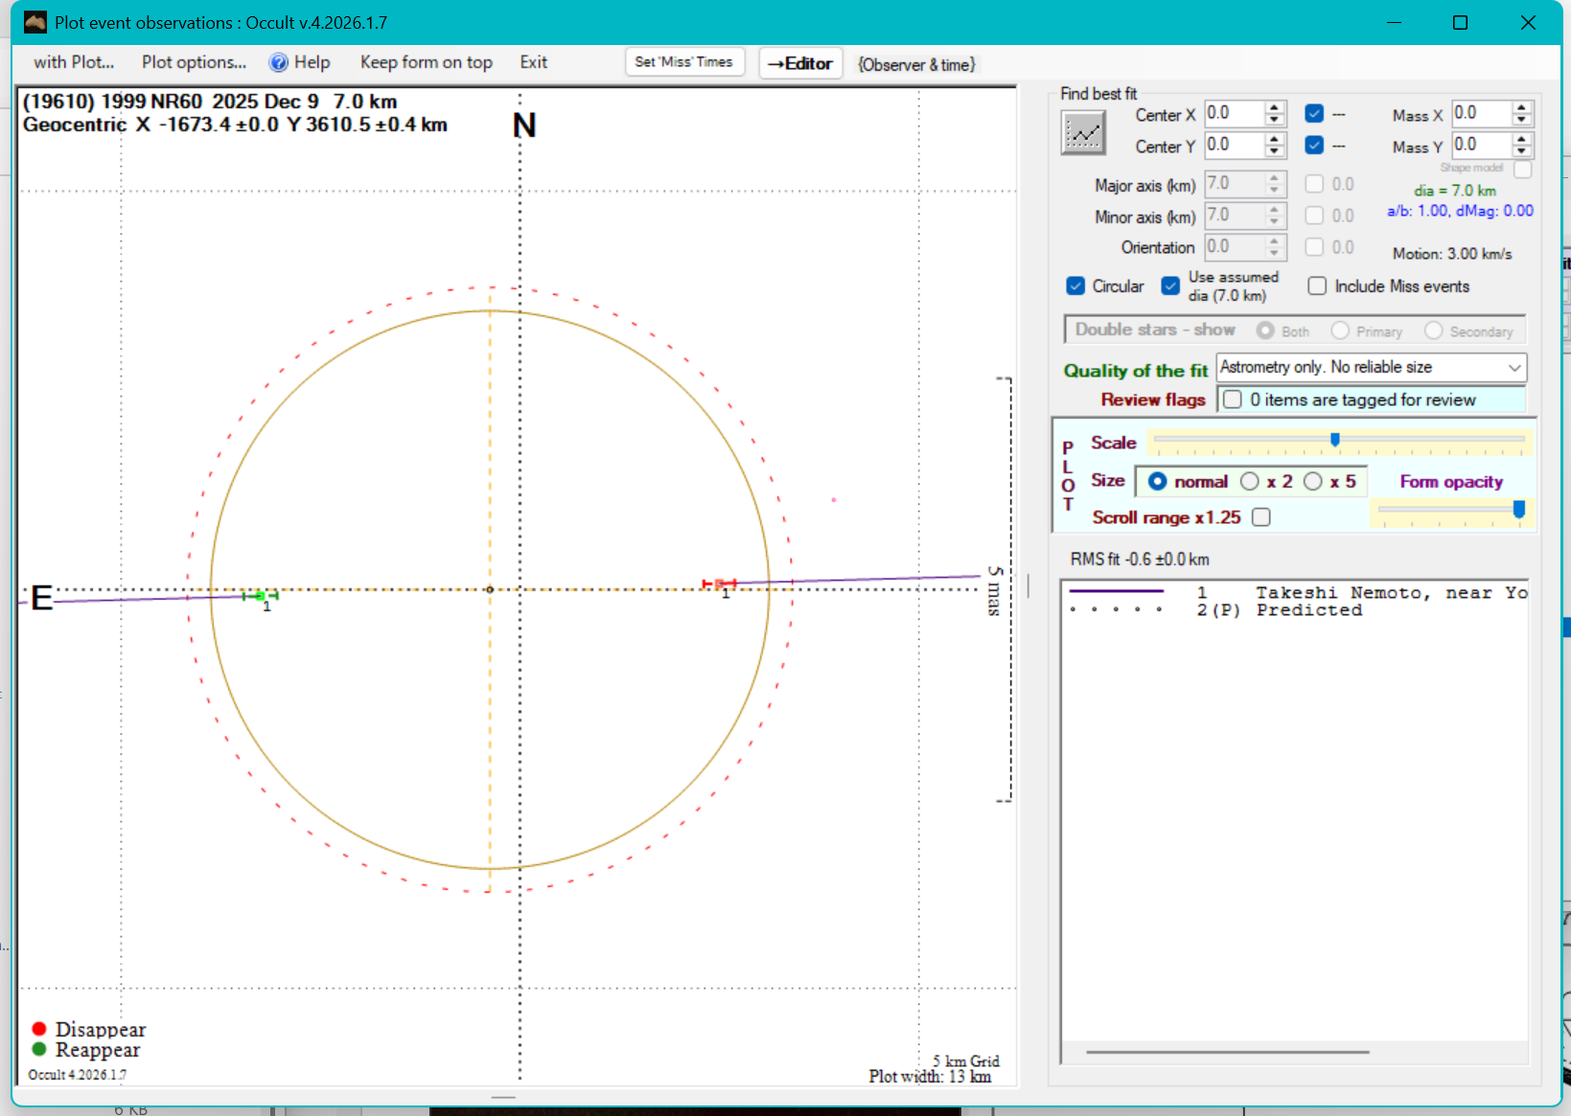Open the Quality of the fit dropdown
Viewport: 1571px width, 1116px height.
pos(1513,368)
